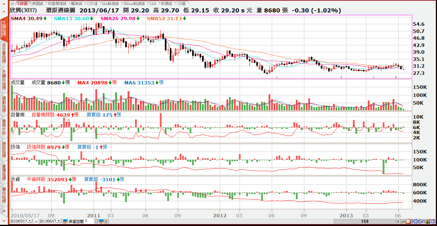Click the scroll left arrow button

pos(106,221)
